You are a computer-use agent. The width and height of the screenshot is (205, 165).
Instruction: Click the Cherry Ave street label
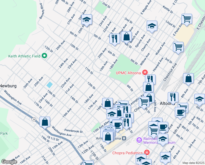point(146,45)
